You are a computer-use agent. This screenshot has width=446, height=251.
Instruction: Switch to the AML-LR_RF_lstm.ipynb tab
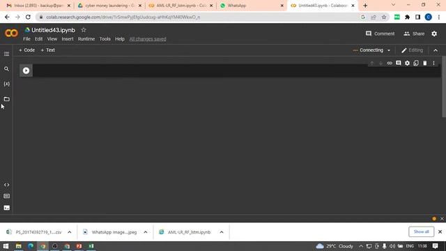pyautogui.click(x=181, y=6)
